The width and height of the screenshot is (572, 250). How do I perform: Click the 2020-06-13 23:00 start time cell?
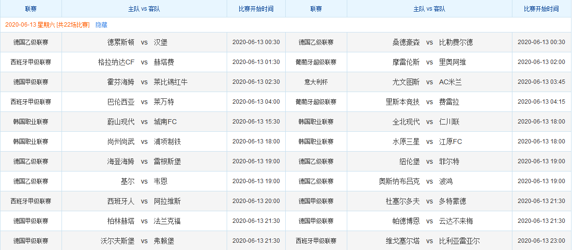pyautogui.click(x=541, y=241)
